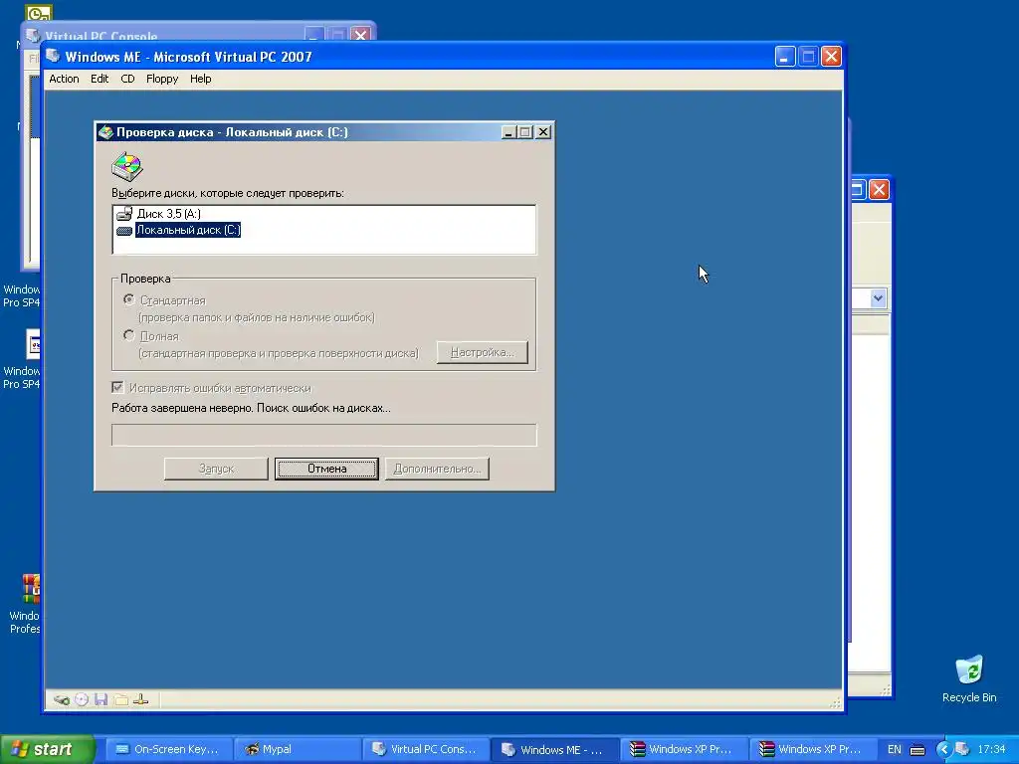Click the floppy disk status icon in Virtual PC
The image size is (1019, 764).
tap(101, 699)
